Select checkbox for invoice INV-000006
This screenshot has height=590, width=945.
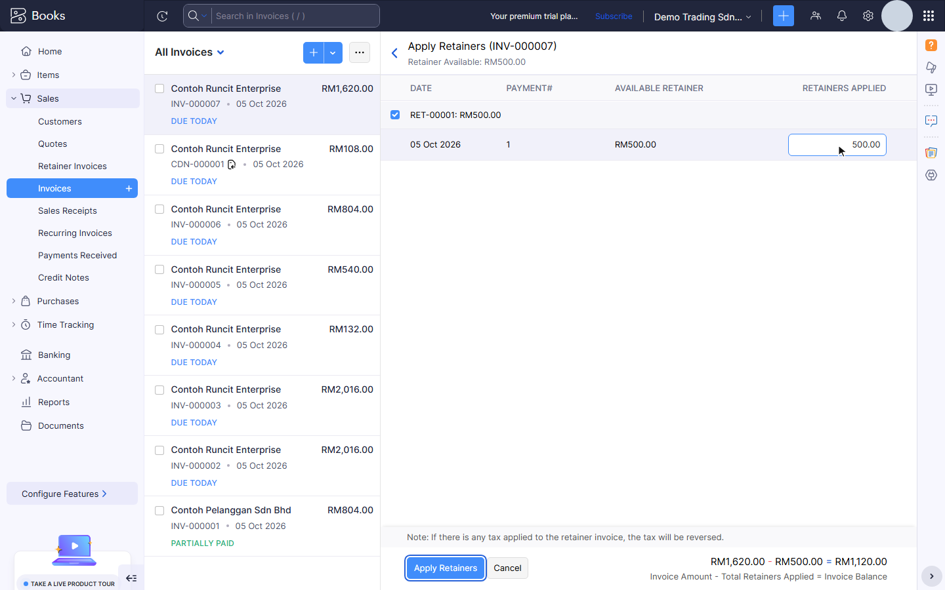(159, 209)
